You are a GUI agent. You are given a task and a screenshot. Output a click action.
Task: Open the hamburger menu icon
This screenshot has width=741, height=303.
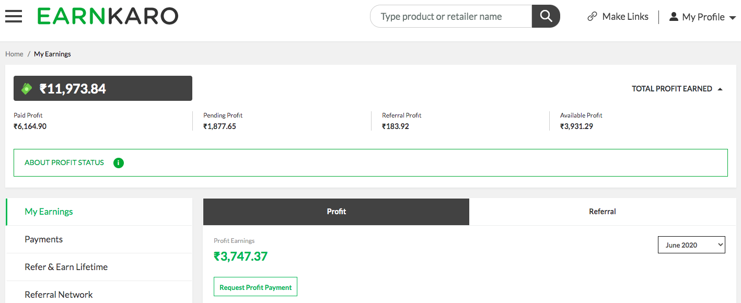tap(14, 16)
